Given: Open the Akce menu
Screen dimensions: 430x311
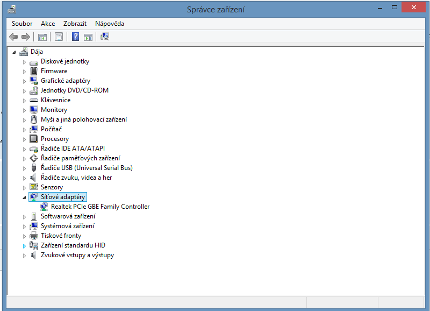Looking at the screenshot, I should click(48, 24).
